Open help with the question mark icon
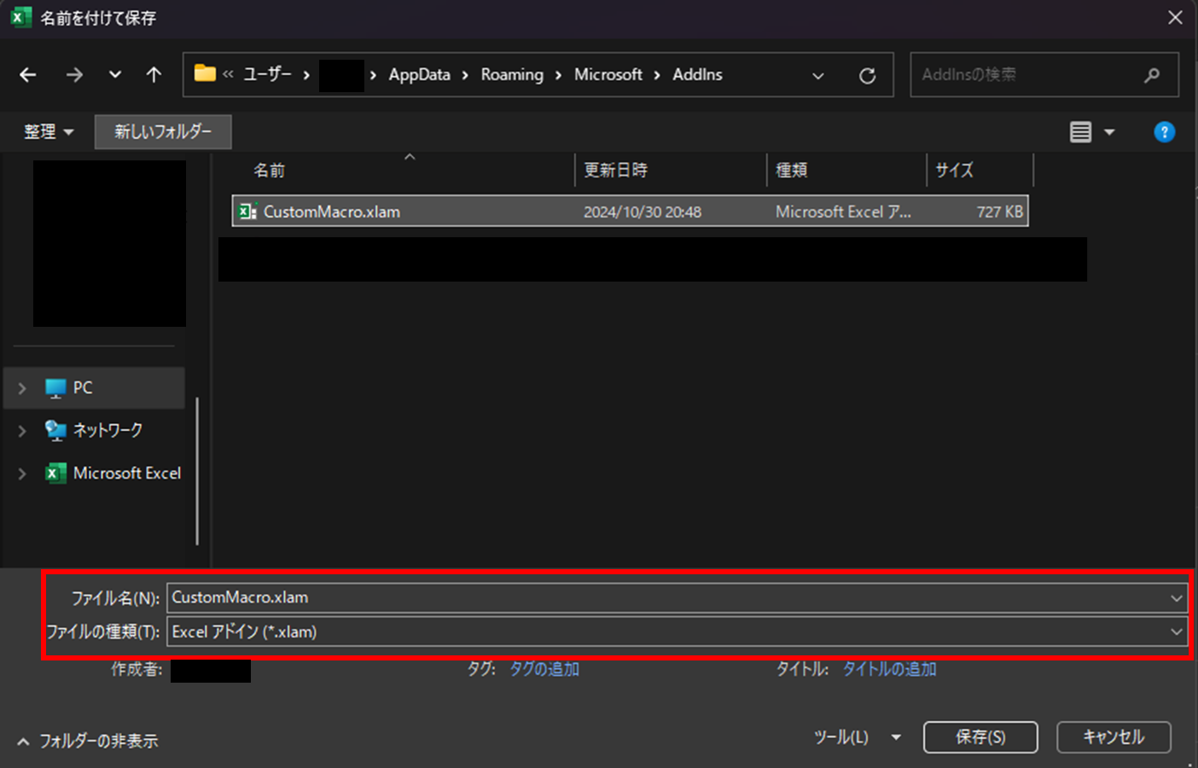Image resolution: width=1198 pixels, height=768 pixels. (1164, 132)
